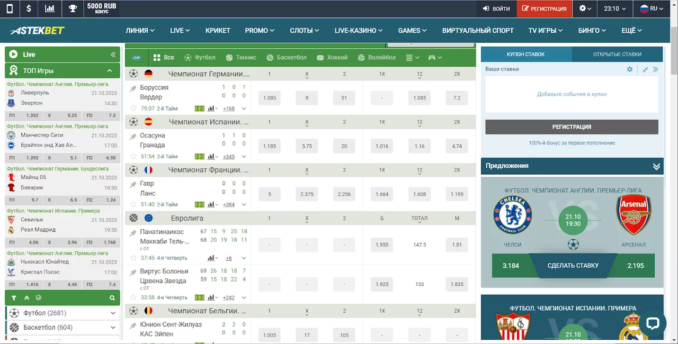
Task: Click the gray РЕГИСТРАЦИЯ button in bet slip
Action: [x=572, y=127]
